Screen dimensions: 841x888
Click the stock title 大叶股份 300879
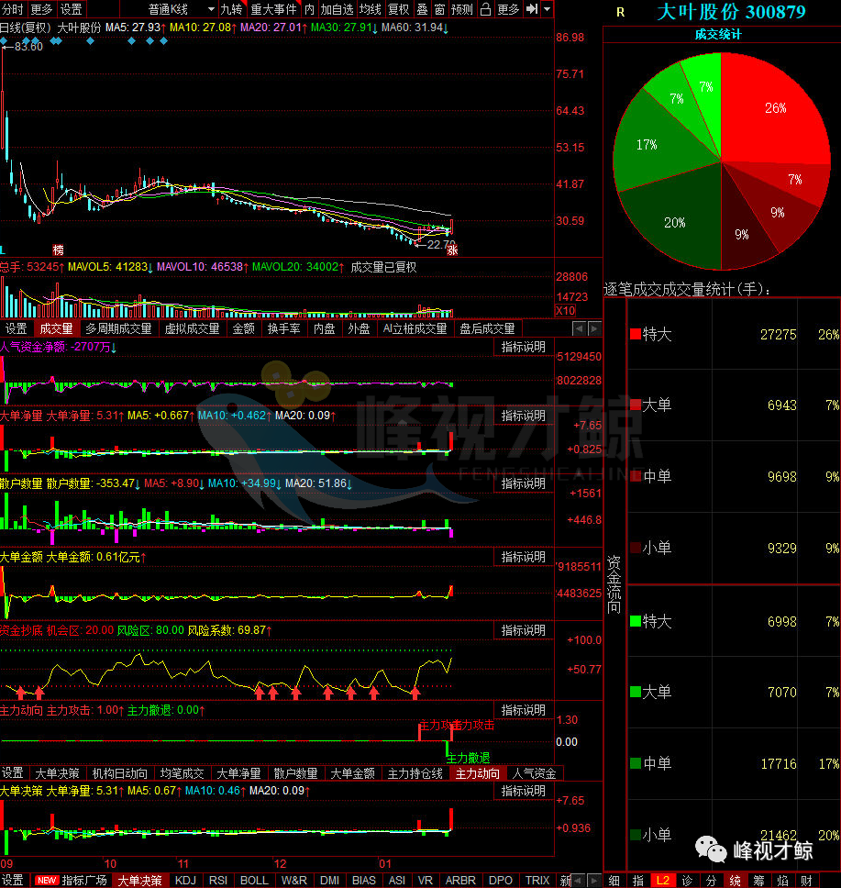(x=731, y=11)
